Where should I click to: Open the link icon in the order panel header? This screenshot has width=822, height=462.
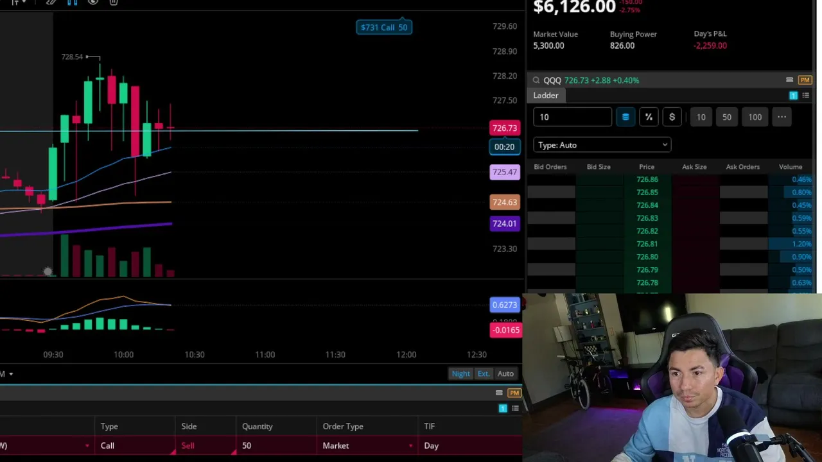point(499,393)
